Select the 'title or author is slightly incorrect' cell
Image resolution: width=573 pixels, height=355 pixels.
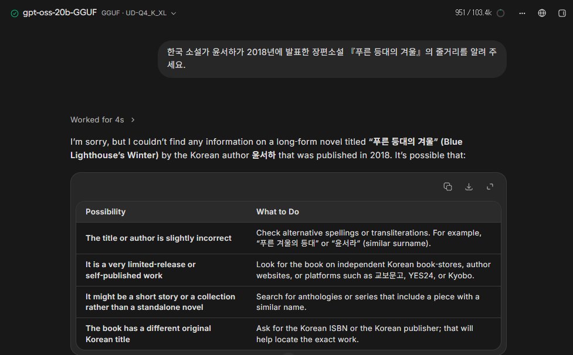pos(161,238)
